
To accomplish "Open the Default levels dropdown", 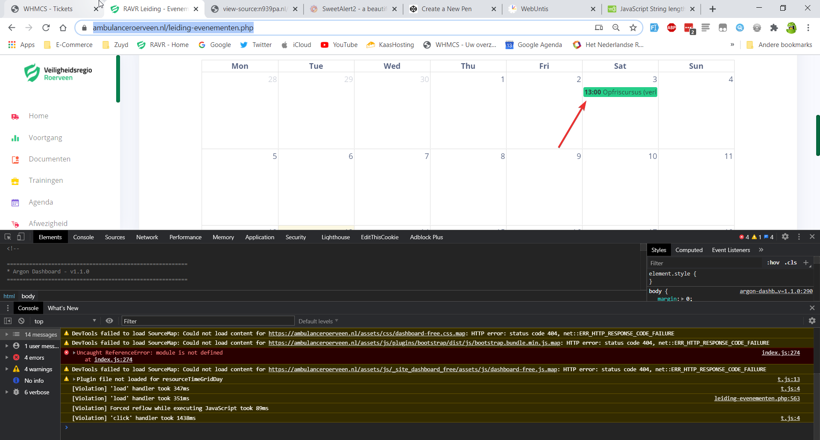I will tap(318, 321).
